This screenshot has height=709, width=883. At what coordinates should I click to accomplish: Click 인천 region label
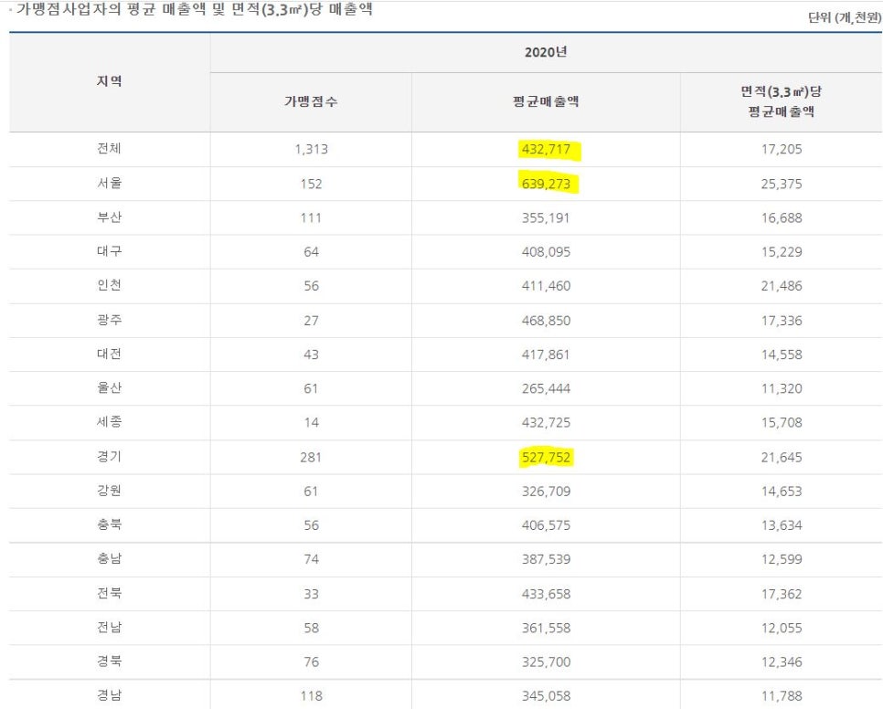(x=110, y=285)
